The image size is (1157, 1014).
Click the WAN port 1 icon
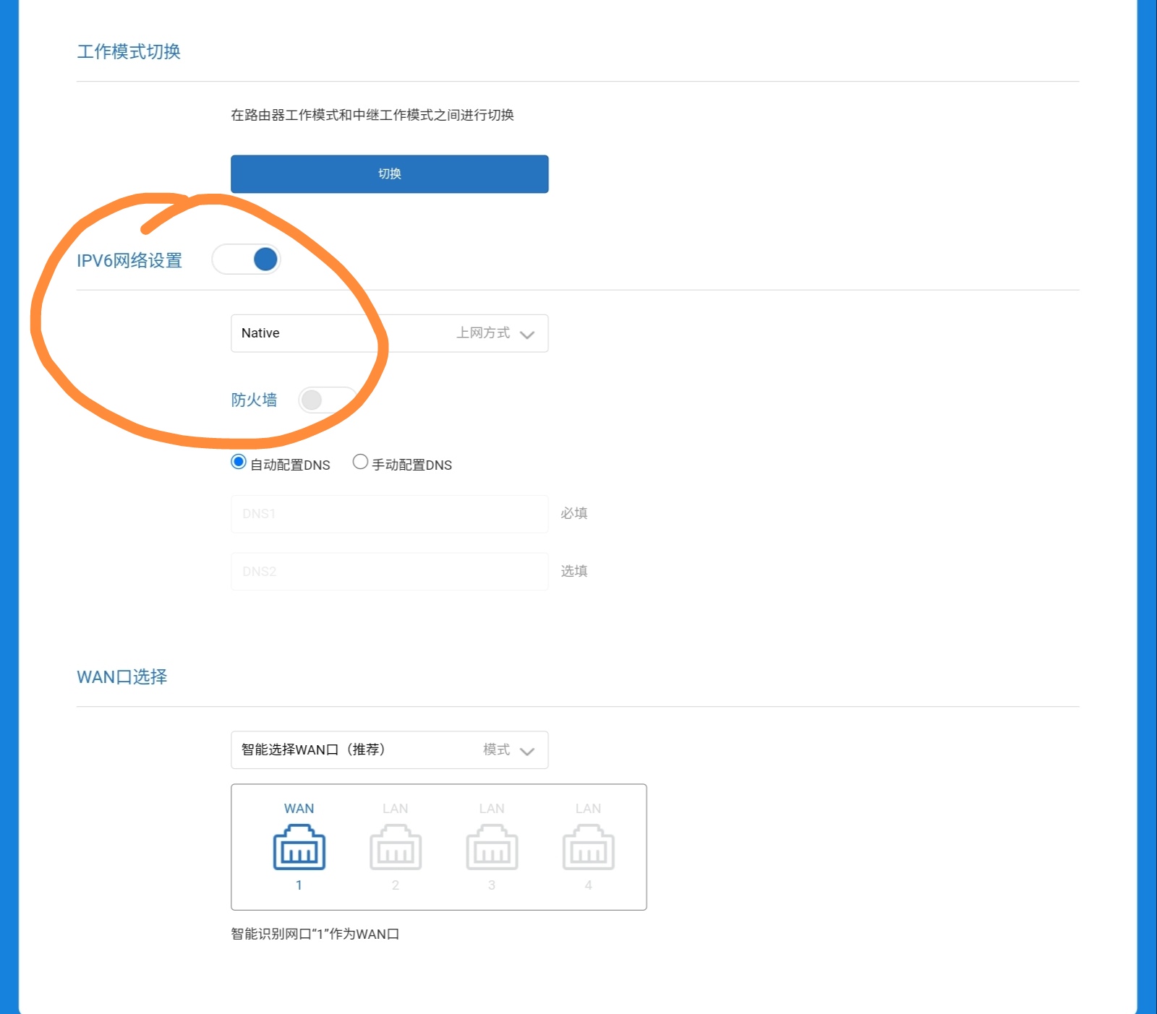click(x=299, y=849)
